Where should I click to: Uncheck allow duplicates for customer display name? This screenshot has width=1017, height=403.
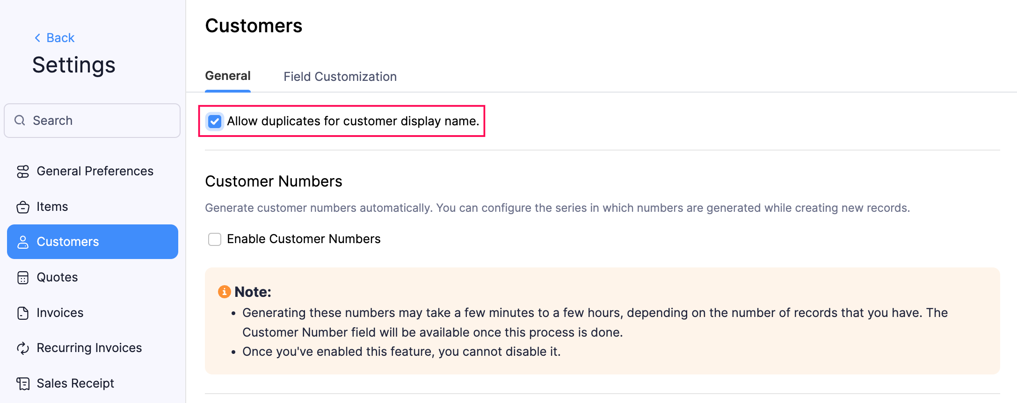coord(215,121)
